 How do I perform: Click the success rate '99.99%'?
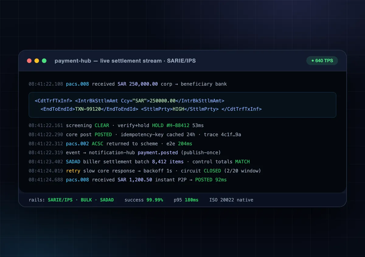155,200
